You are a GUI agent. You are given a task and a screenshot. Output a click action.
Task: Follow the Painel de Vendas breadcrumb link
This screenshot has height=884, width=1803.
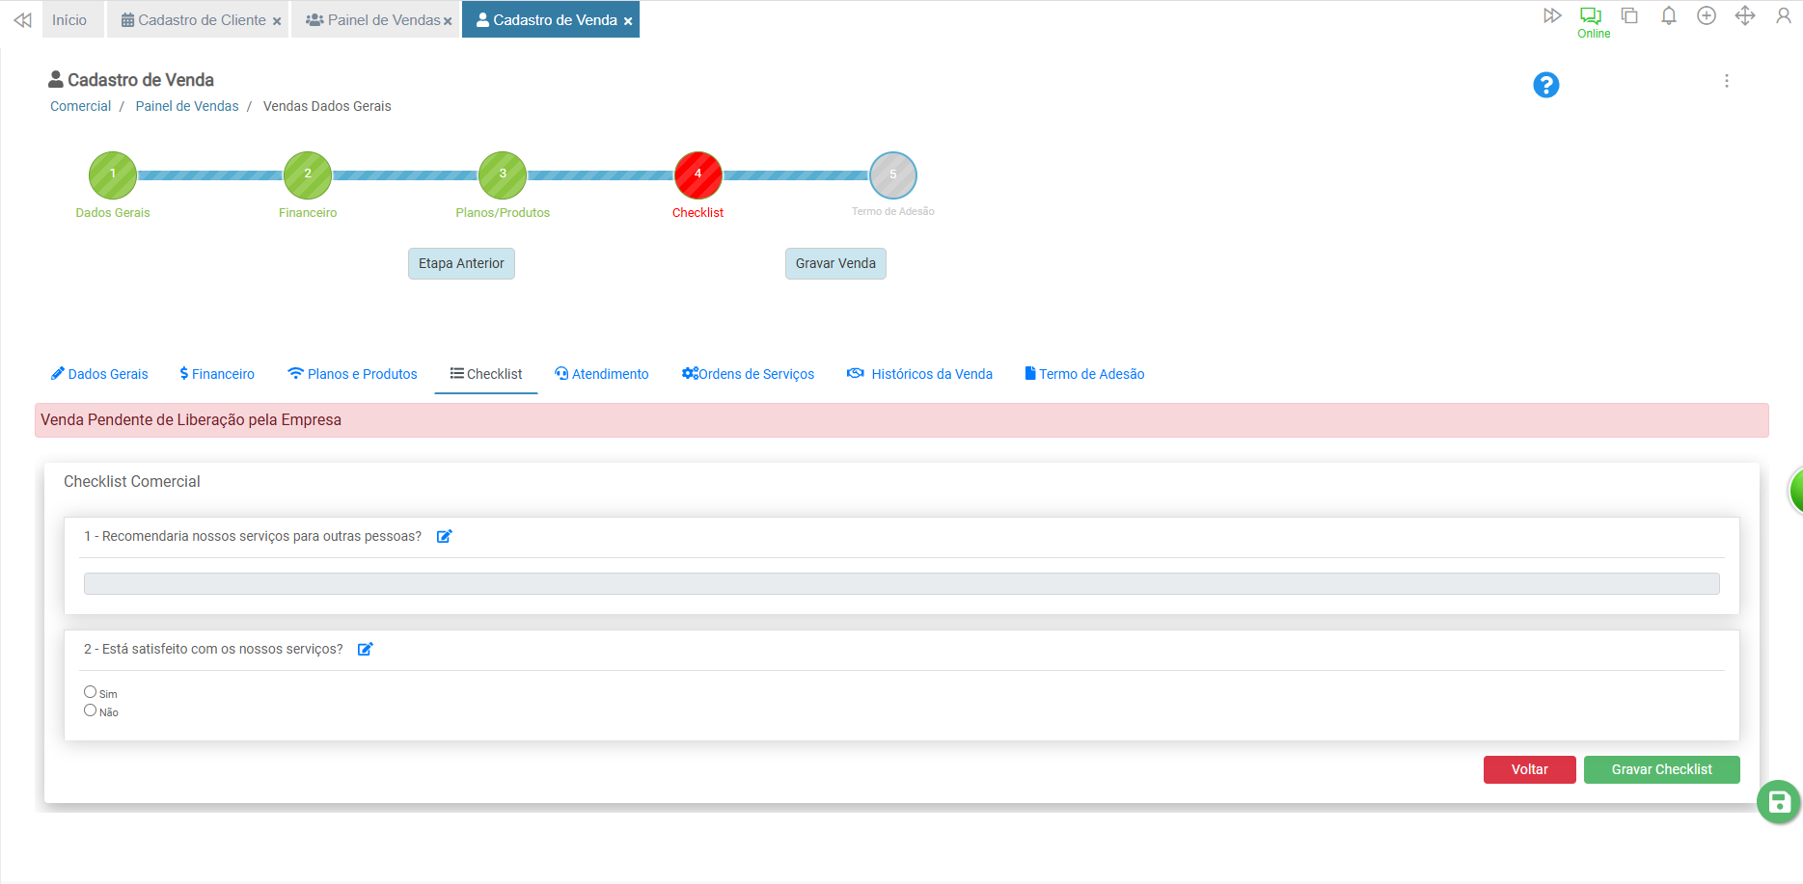click(x=187, y=106)
